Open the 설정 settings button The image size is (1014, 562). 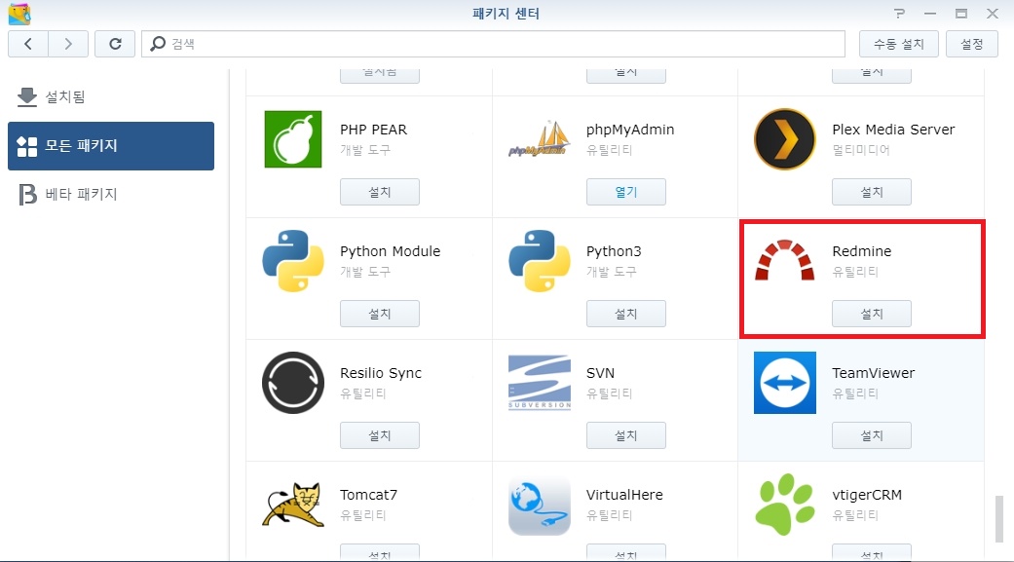tap(972, 44)
